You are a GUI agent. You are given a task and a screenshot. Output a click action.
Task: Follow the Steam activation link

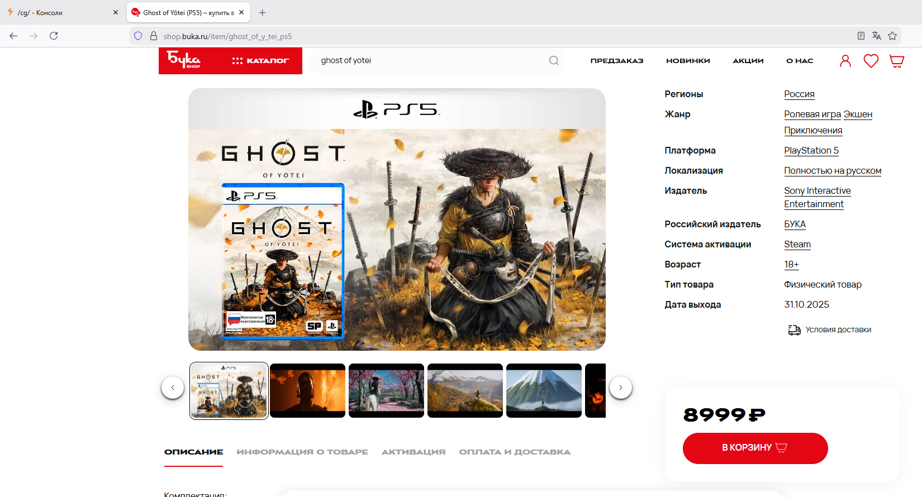click(x=797, y=244)
